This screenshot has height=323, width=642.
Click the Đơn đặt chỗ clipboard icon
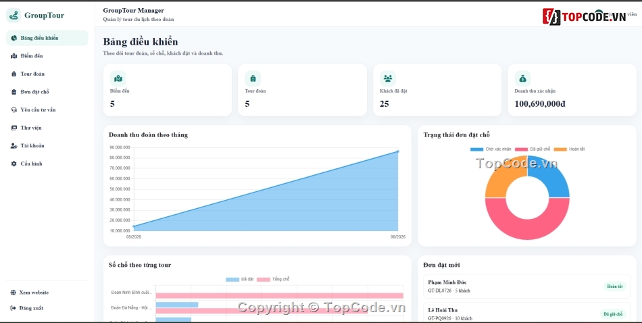click(x=14, y=92)
